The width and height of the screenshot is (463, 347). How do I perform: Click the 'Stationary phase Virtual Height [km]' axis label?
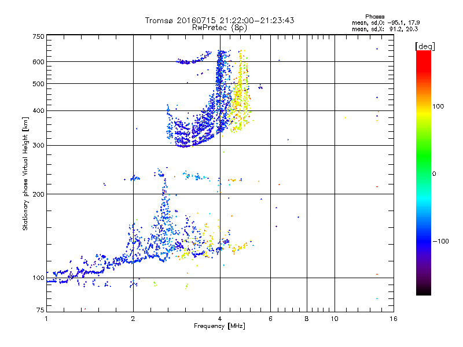(25, 173)
